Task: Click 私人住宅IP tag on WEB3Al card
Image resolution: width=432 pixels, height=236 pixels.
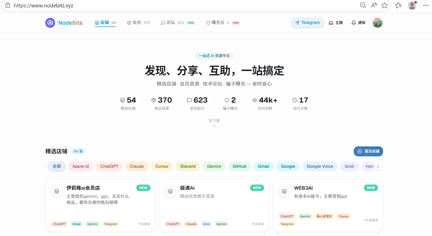Action: [324, 216]
